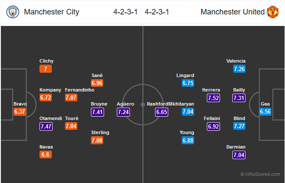Click Manchester United's 4-2-3-1 formation label
The height and width of the screenshot is (183, 285).
[157, 12]
